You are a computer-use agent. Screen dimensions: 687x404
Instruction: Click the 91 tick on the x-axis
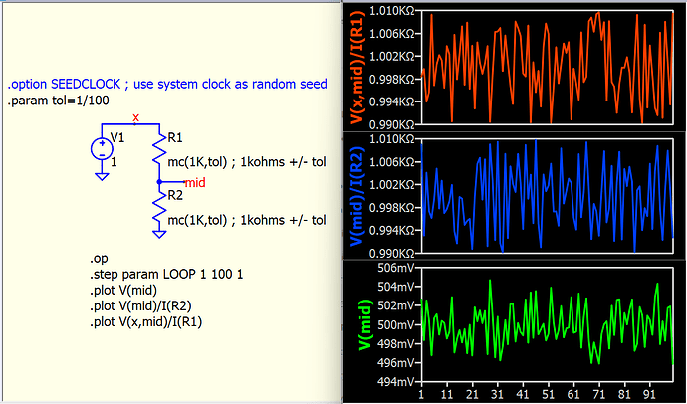pyautogui.click(x=650, y=395)
